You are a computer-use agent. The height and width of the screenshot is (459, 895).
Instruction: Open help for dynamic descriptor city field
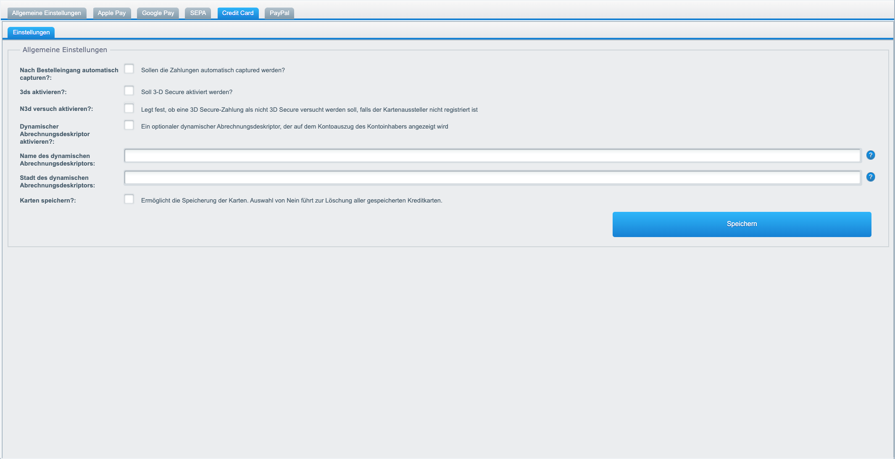coord(871,177)
